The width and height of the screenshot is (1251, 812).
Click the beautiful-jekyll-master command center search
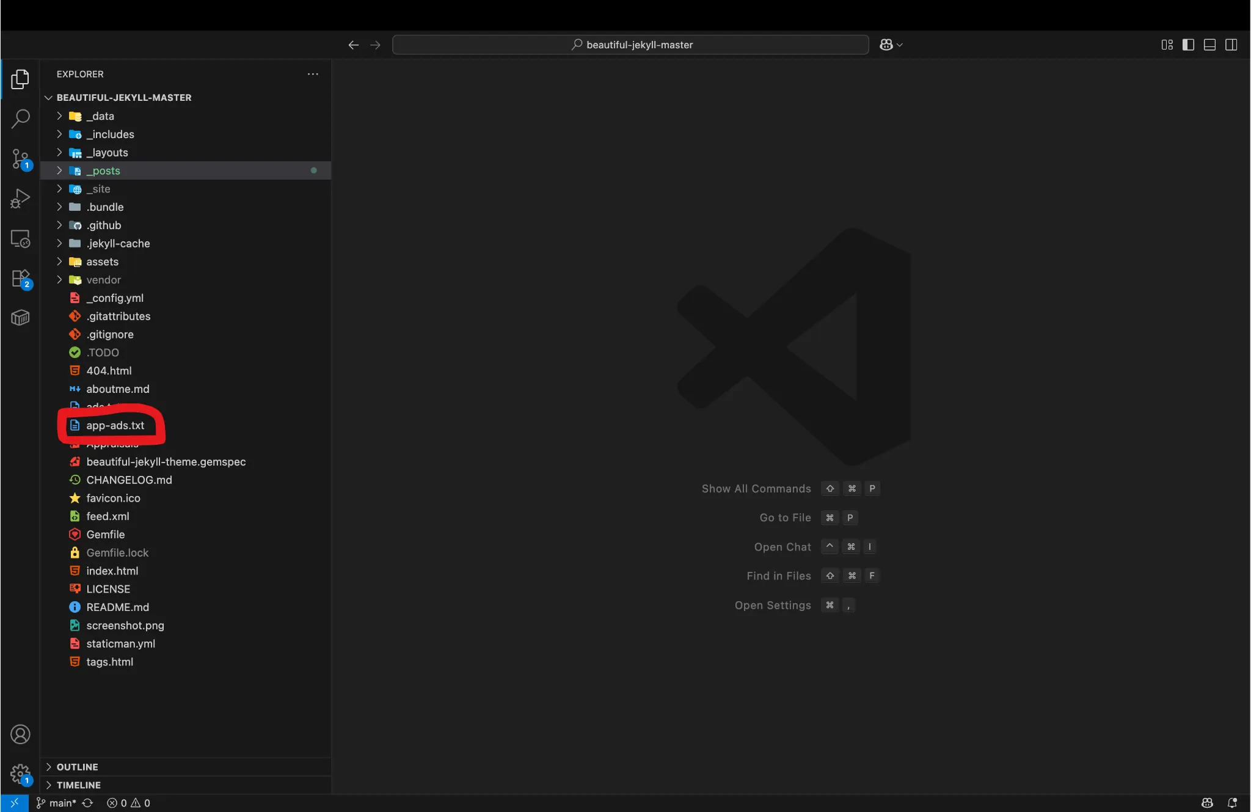[630, 45]
